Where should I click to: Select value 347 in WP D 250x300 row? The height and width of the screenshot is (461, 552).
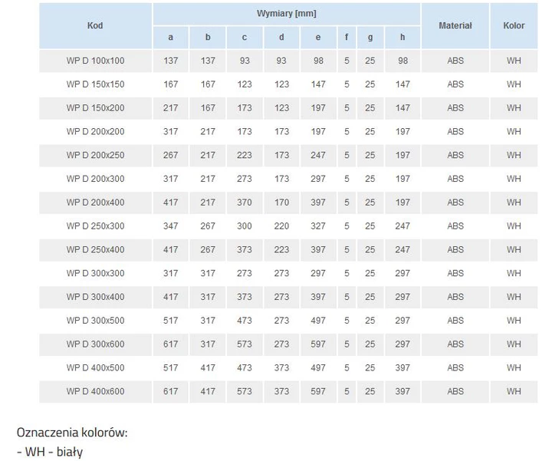[x=171, y=226]
